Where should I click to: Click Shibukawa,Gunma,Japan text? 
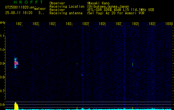[x=108, y=7]
